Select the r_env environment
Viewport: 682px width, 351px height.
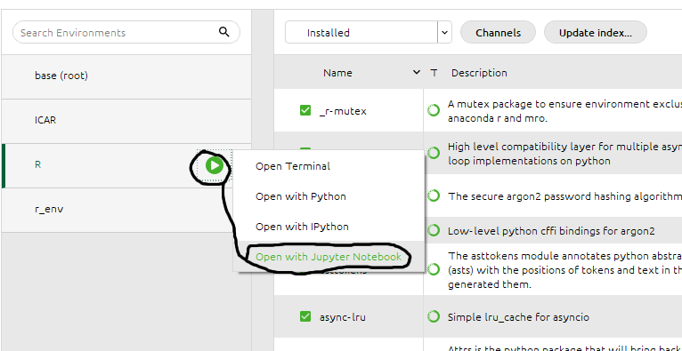(126, 210)
